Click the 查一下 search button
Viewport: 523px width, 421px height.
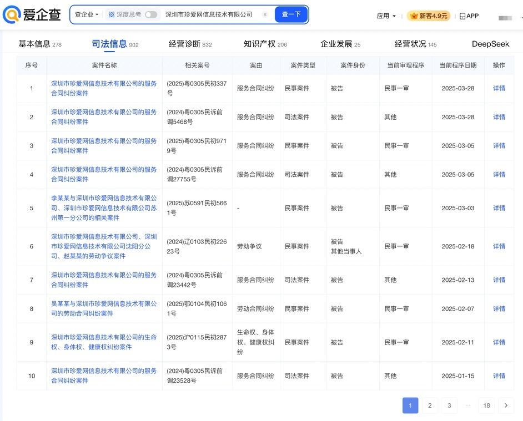pos(291,15)
